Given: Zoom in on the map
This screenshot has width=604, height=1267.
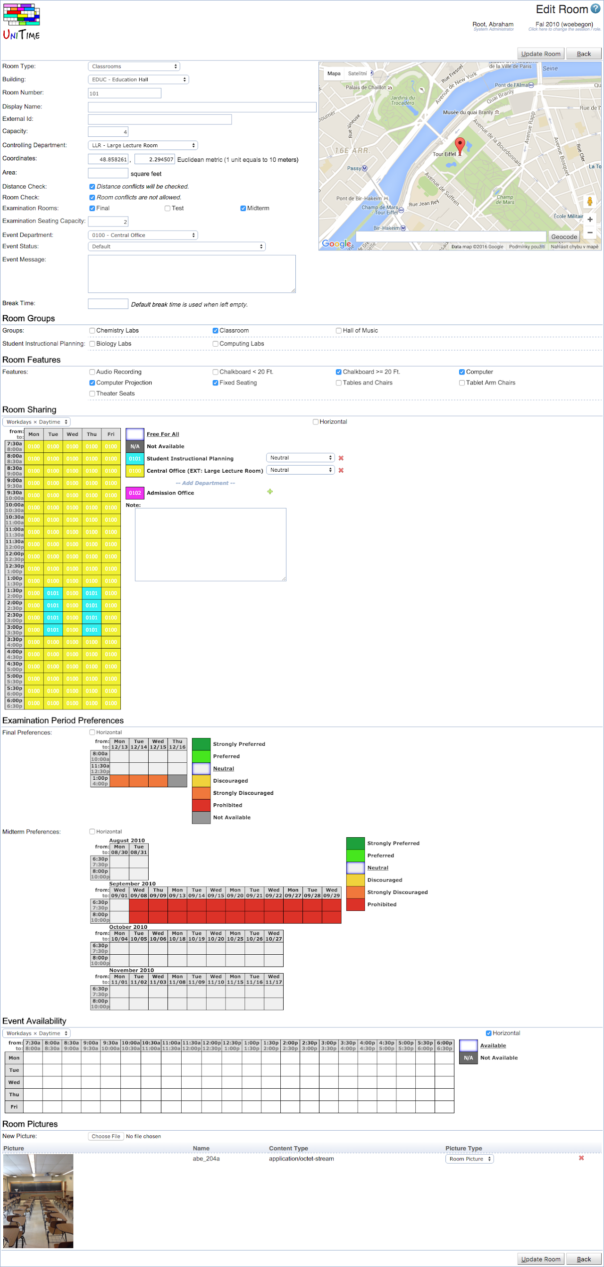Looking at the screenshot, I should click(x=589, y=219).
